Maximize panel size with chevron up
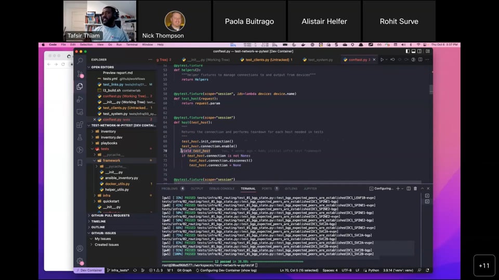 422,189
